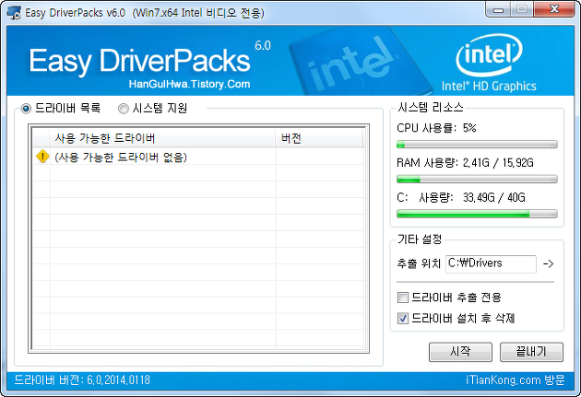Image resolution: width=581 pixels, height=397 pixels.
Task: Click the CPU 사용률 progress bar
Action: [x=477, y=145]
